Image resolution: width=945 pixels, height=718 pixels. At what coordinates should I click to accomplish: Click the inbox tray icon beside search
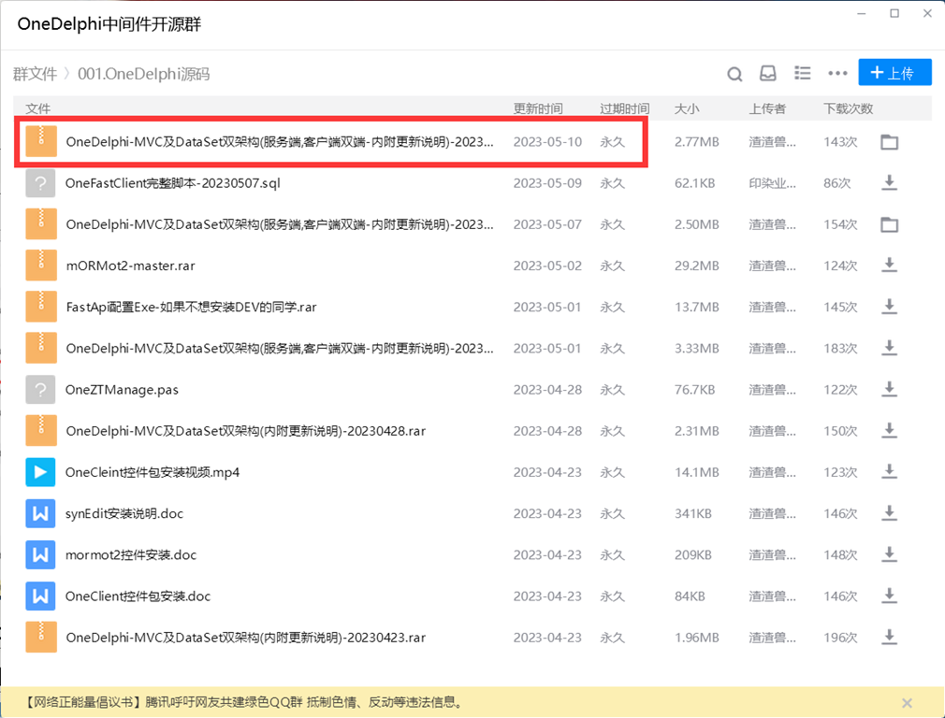point(768,73)
